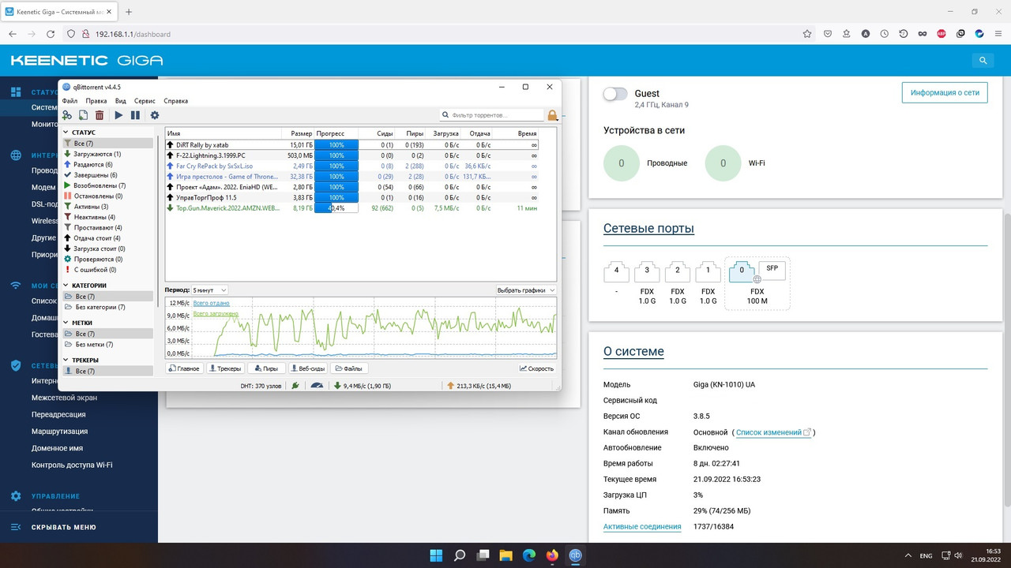Open the Справка menu in qBittorrent
This screenshot has height=568, width=1011.
[x=176, y=101]
